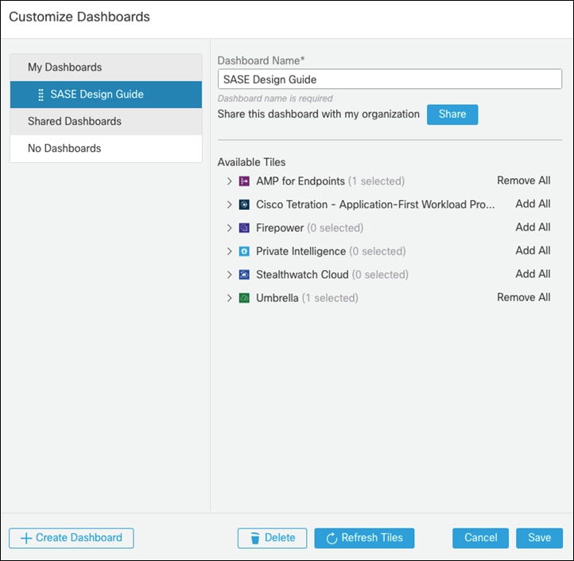Click the Umbrella module icon
Viewport: 574px width, 561px height.
click(x=244, y=298)
